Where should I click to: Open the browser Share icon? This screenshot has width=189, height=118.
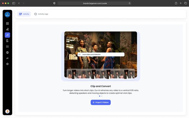click(x=176, y=3)
